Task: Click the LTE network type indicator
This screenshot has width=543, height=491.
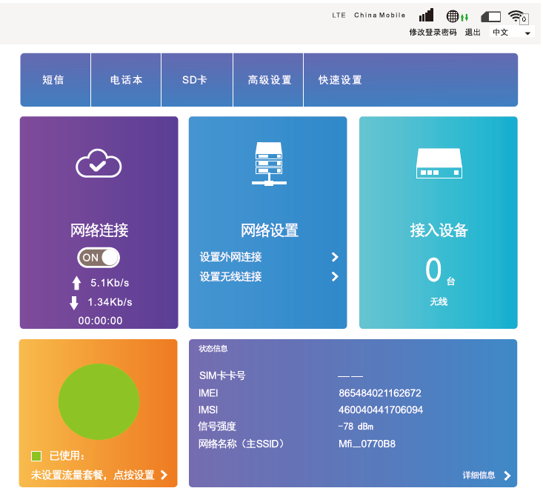Action: coord(339,16)
